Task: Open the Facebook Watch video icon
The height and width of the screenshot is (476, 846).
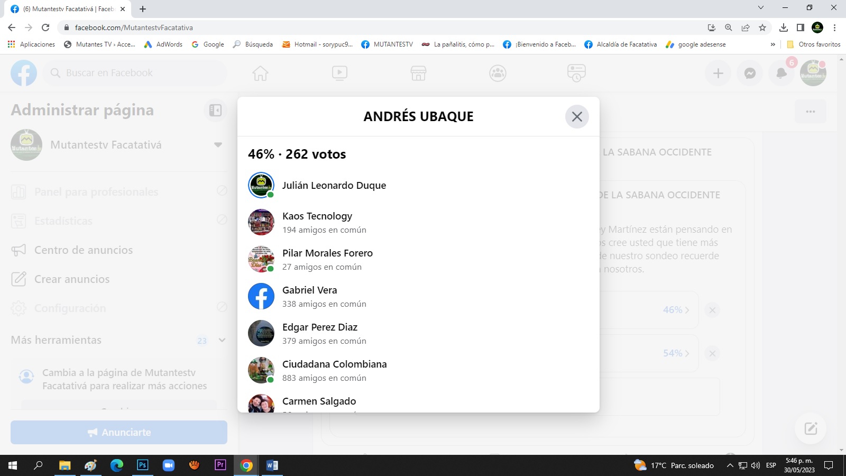Action: tap(339, 73)
